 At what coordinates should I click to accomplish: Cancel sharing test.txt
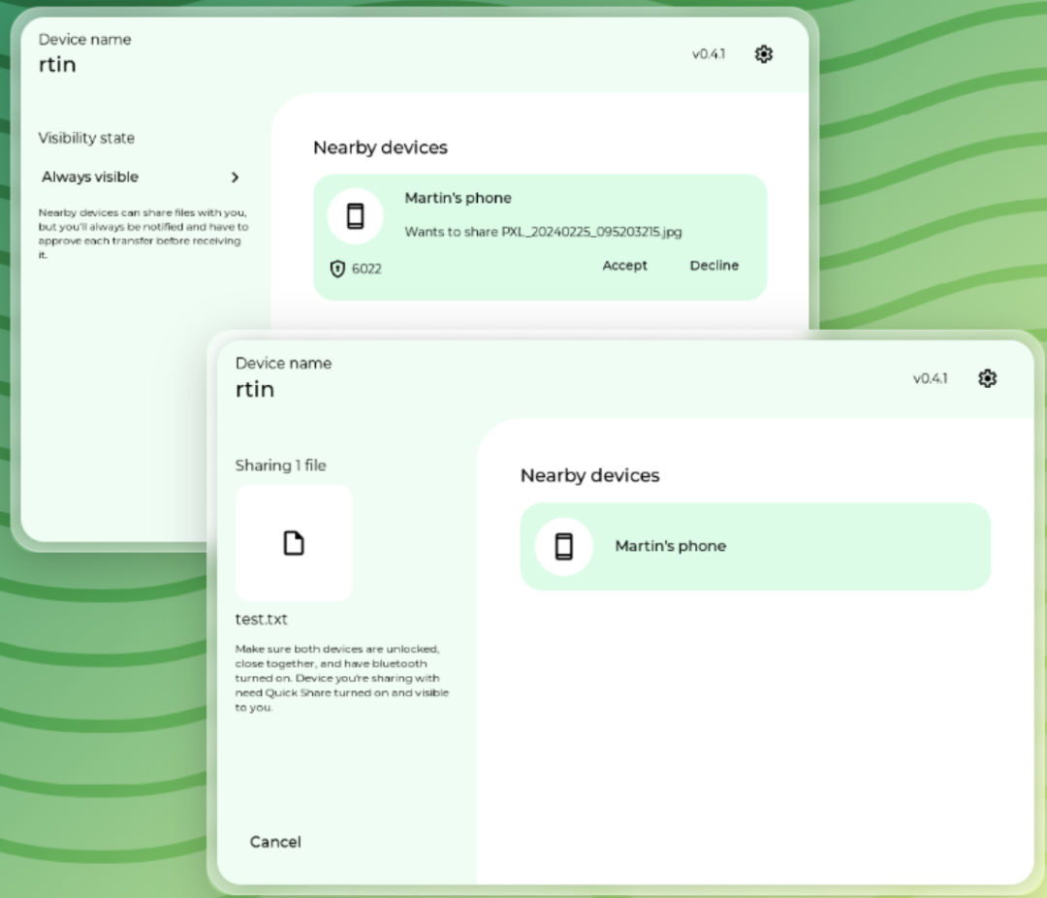[275, 842]
